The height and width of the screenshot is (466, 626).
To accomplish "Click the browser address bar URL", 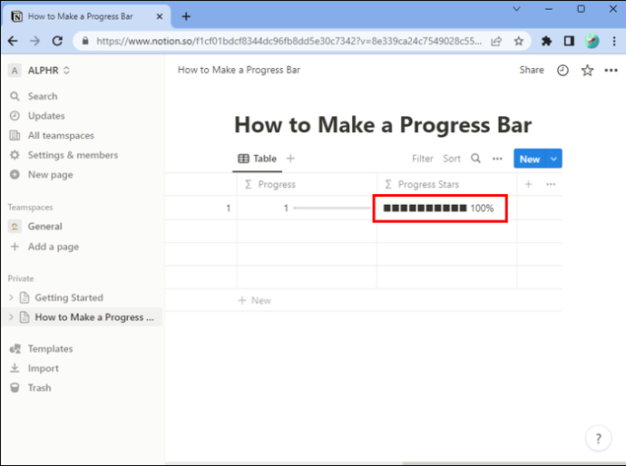I will [x=289, y=41].
